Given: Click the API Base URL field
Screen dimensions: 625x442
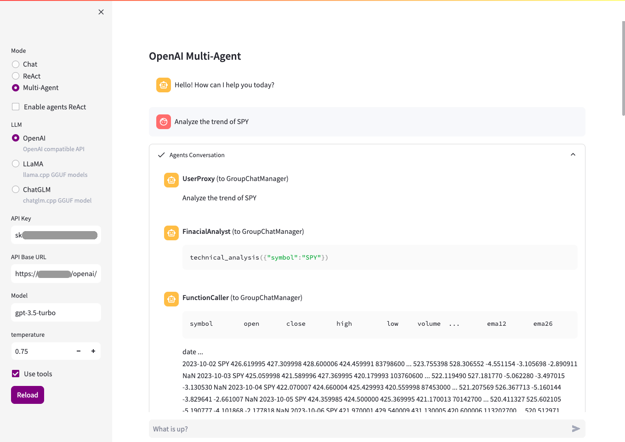Looking at the screenshot, I should tap(56, 274).
